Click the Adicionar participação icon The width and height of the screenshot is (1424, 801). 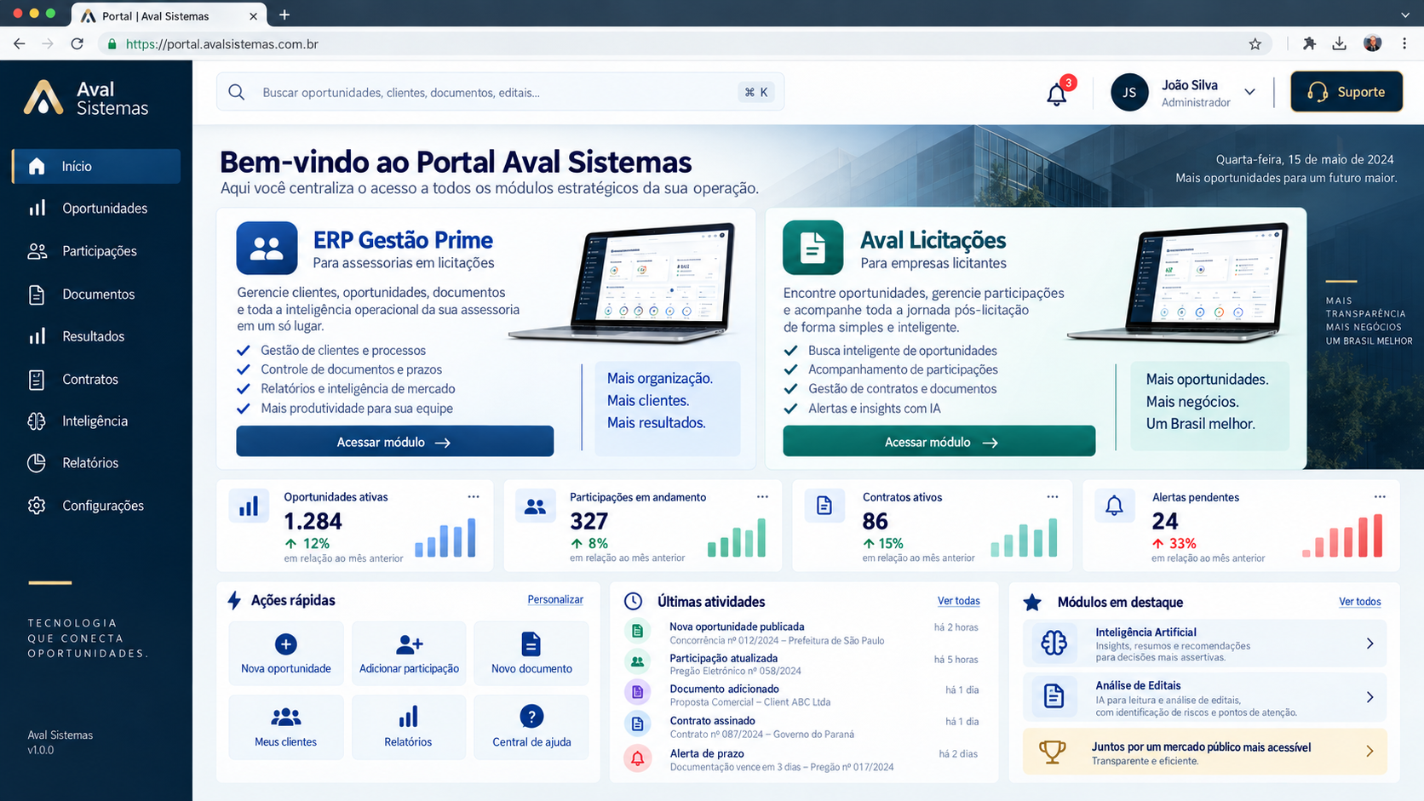pyautogui.click(x=409, y=644)
